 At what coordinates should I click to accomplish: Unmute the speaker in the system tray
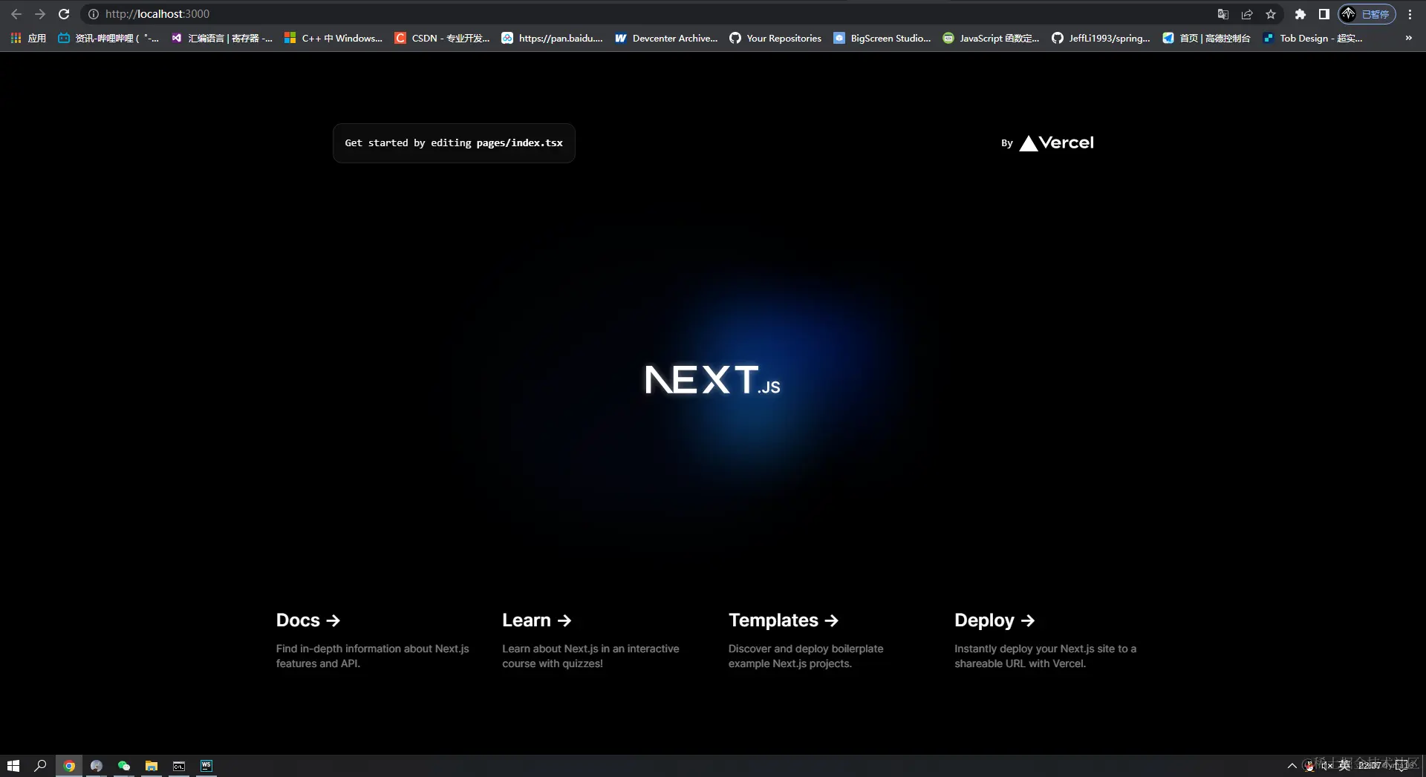pyautogui.click(x=1327, y=766)
